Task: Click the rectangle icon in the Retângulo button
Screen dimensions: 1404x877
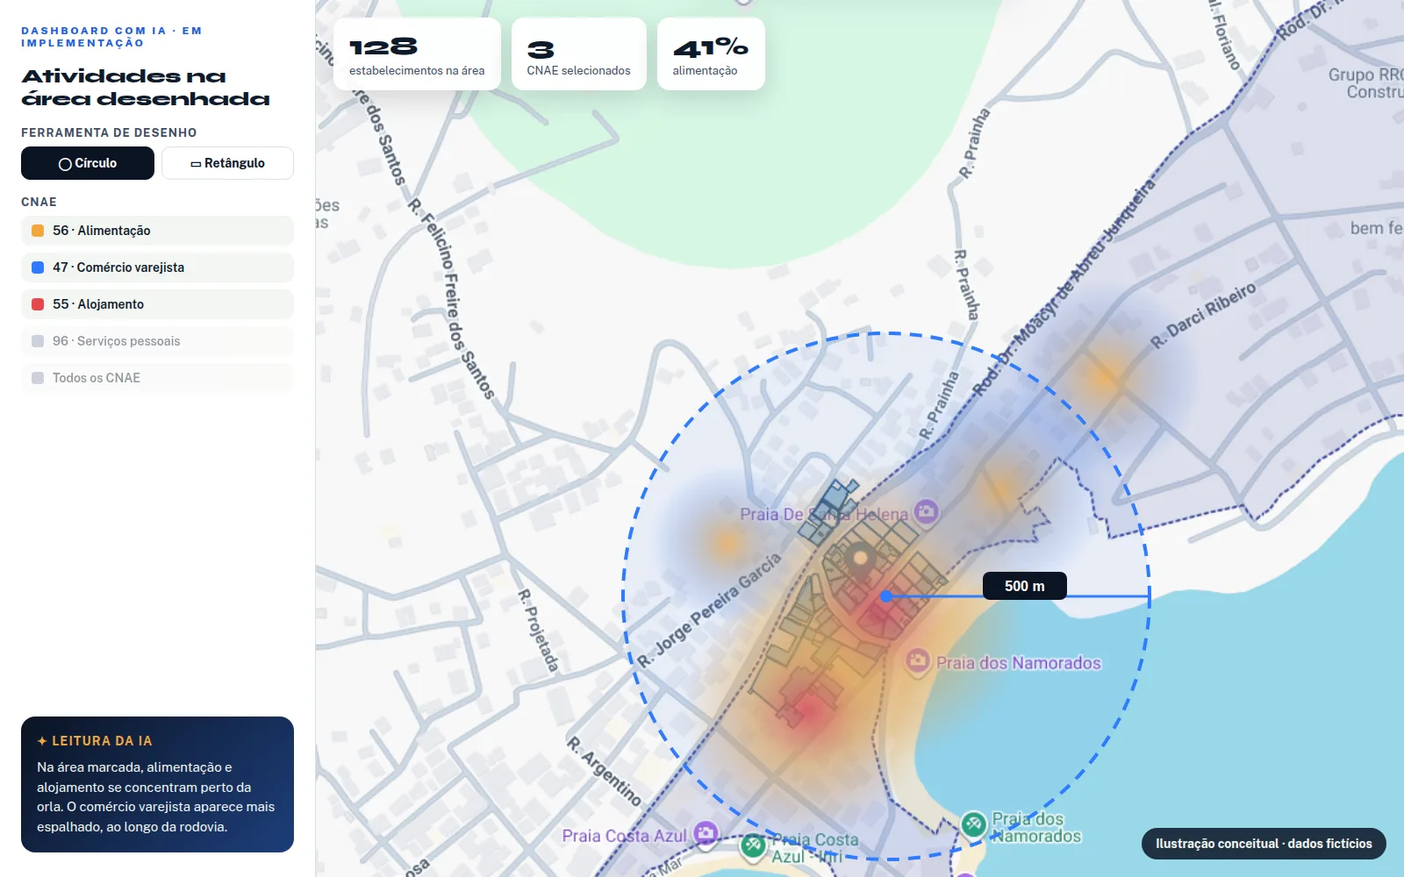Action: coord(196,164)
